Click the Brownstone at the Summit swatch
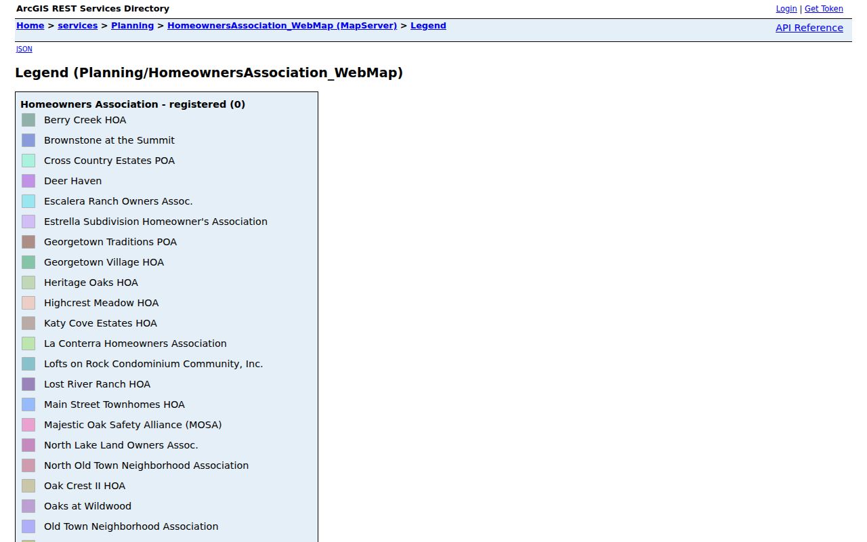This screenshot has height=542, width=867. click(x=28, y=140)
